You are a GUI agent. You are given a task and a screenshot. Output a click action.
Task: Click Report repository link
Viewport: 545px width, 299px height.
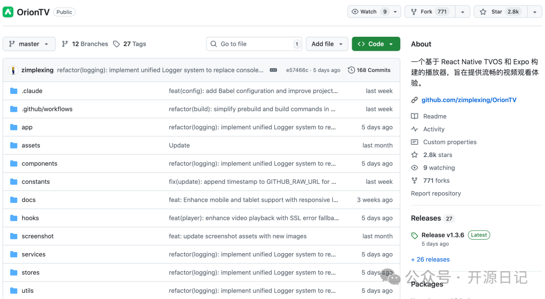pos(436,194)
